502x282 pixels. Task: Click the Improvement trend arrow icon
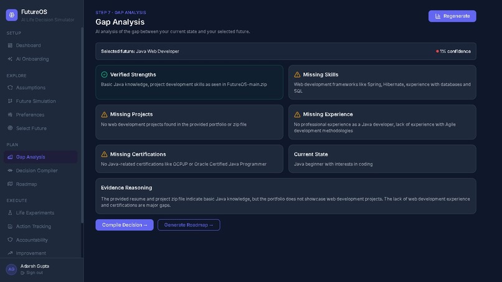pos(10,253)
